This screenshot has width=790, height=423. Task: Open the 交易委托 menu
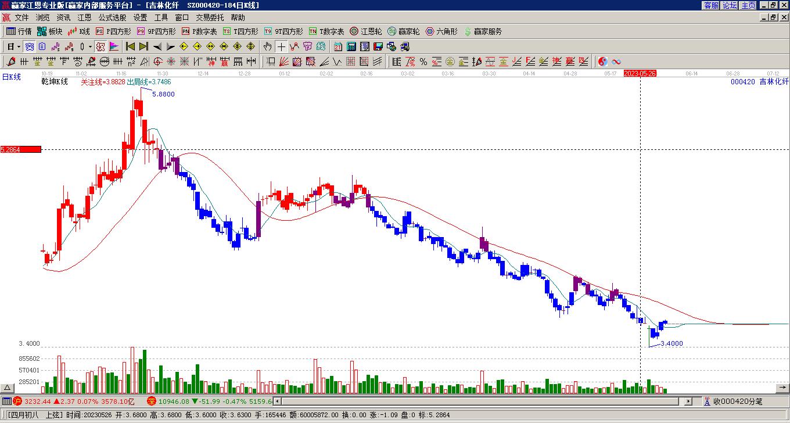pyautogui.click(x=210, y=18)
